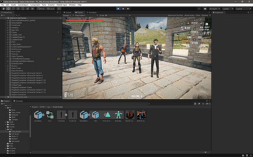Toggle Local/Global handle rotation
The height and width of the screenshot is (157, 253).
point(51,9)
